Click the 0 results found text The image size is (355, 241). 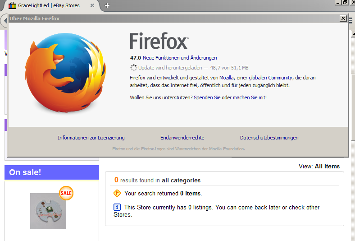[x=157, y=180]
